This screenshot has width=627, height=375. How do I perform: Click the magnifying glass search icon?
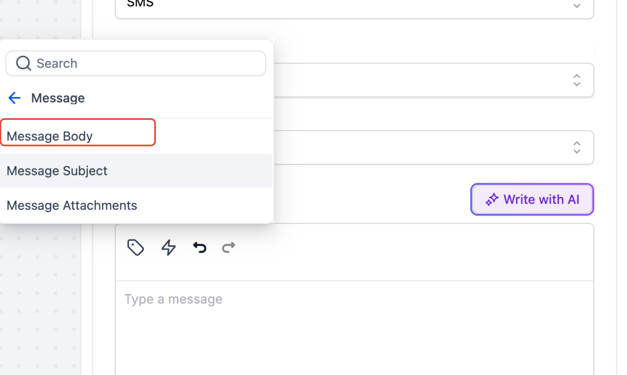click(23, 64)
